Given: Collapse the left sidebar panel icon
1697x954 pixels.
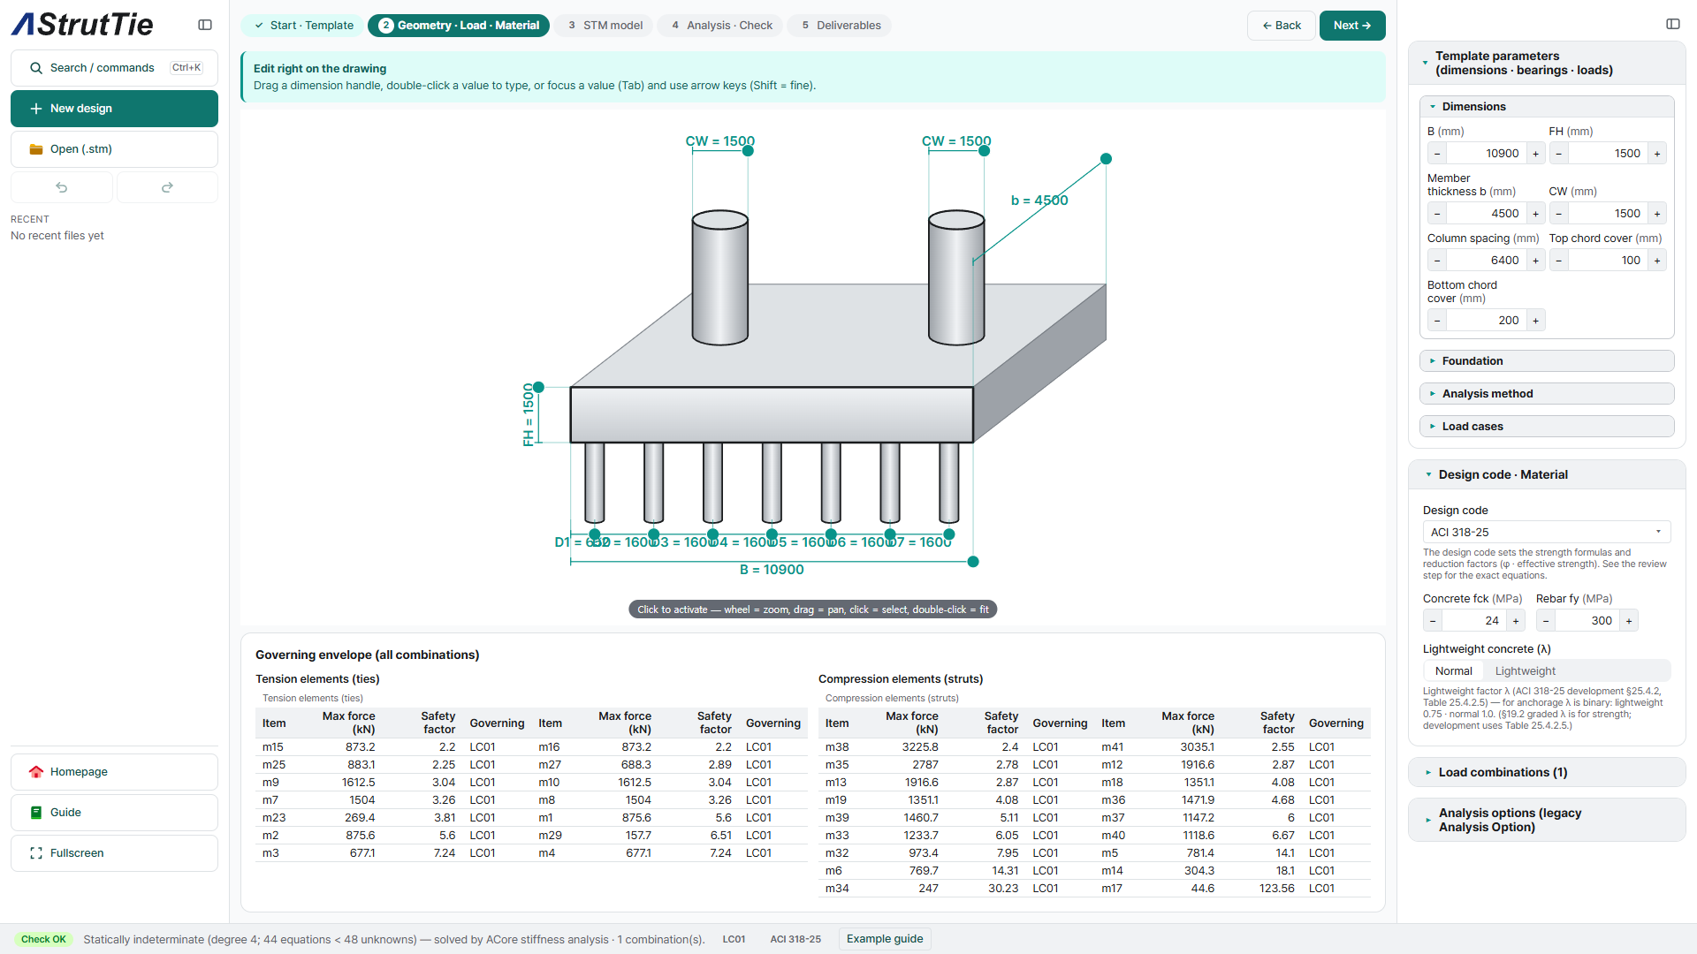Looking at the screenshot, I should click(205, 25).
